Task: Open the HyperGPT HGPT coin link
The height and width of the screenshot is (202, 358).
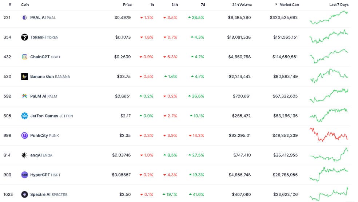Action: tap(45, 175)
